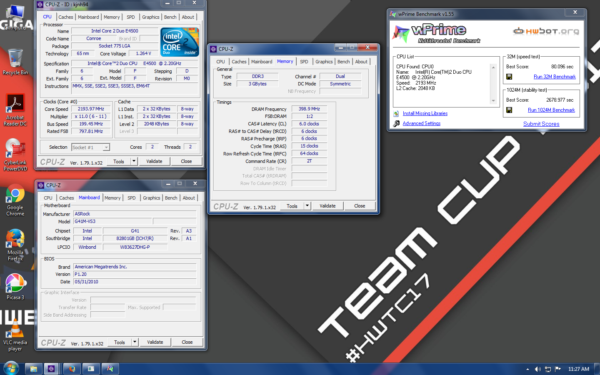Click the wPrime window title icon

point(392,14)
